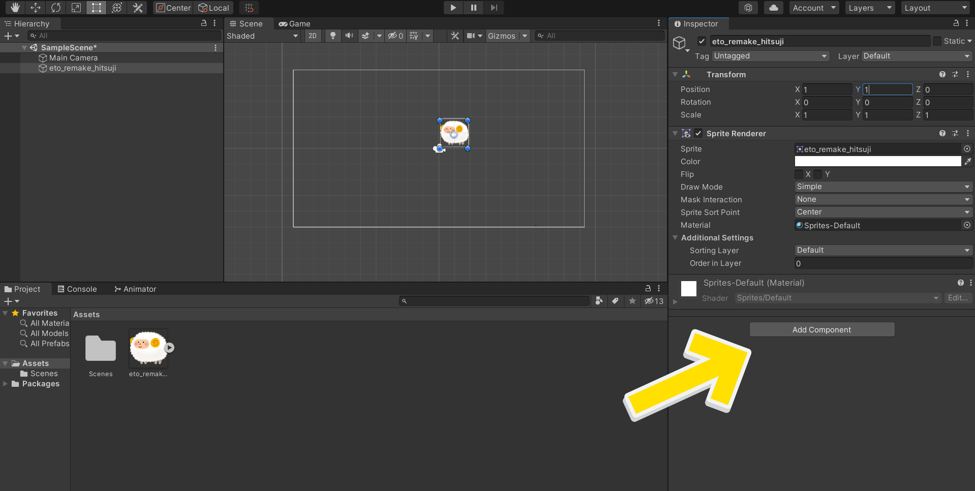Open the Layers dropdown
This screenshot has height=491, width=975.
869,8
